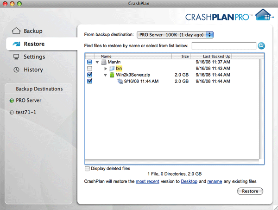The height and width of the screenshot is (210, 278).
Task: Click the Restore button
Action: pyautogui.click(x=250, y=191)
